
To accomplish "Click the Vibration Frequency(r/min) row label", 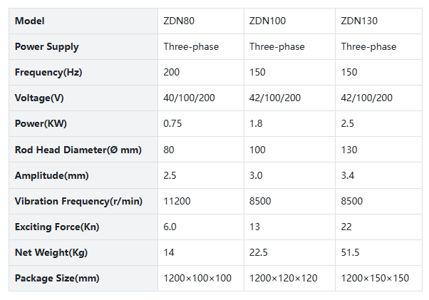I will 78,201.
